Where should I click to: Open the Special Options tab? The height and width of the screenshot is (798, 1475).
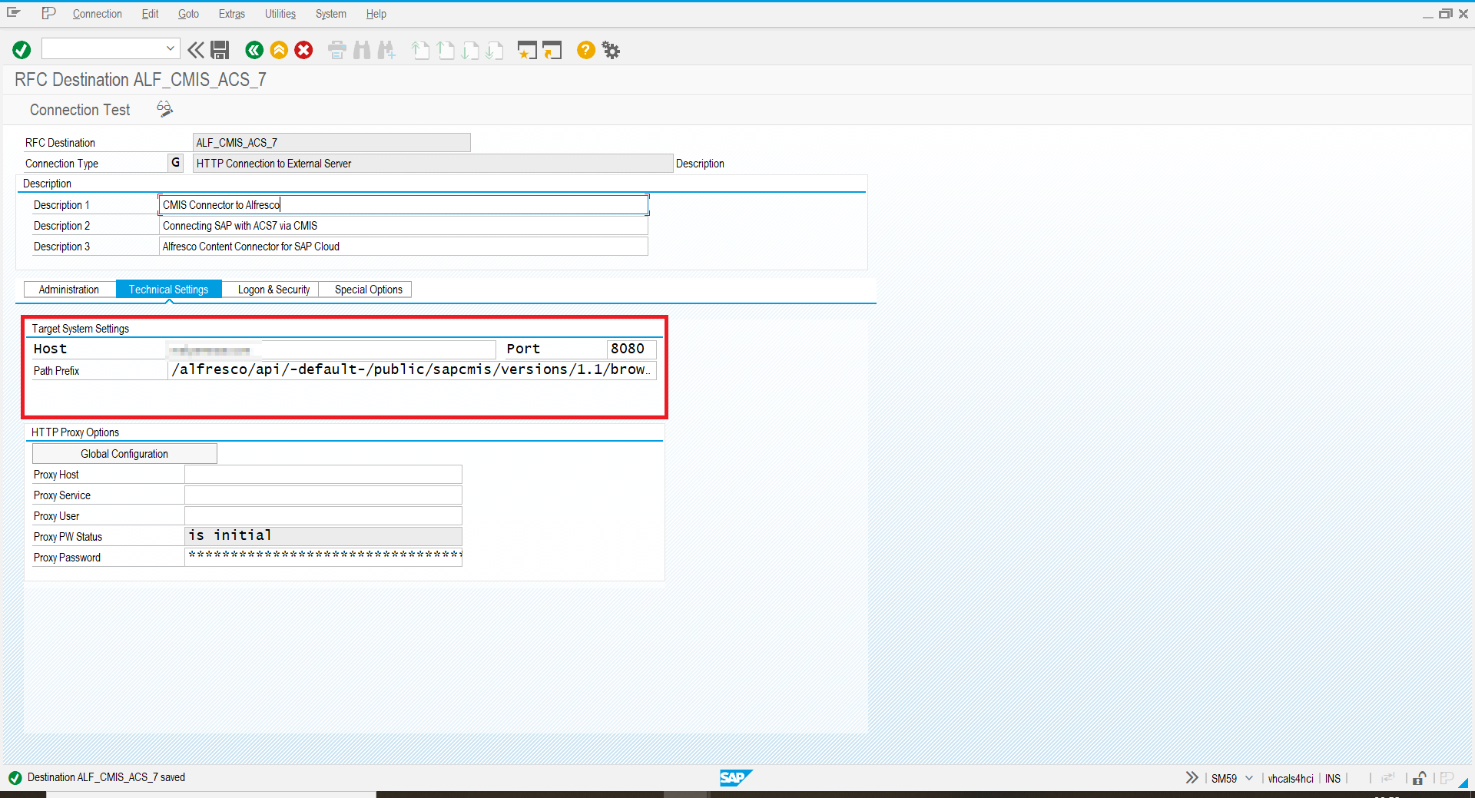pos(368,290)
